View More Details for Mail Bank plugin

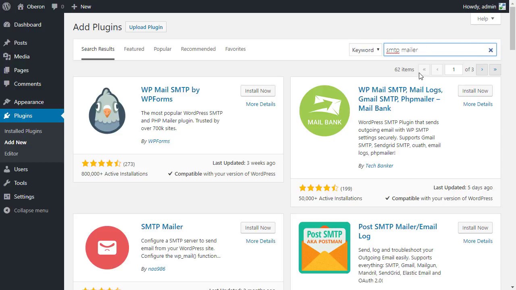(x=478, y=104)
